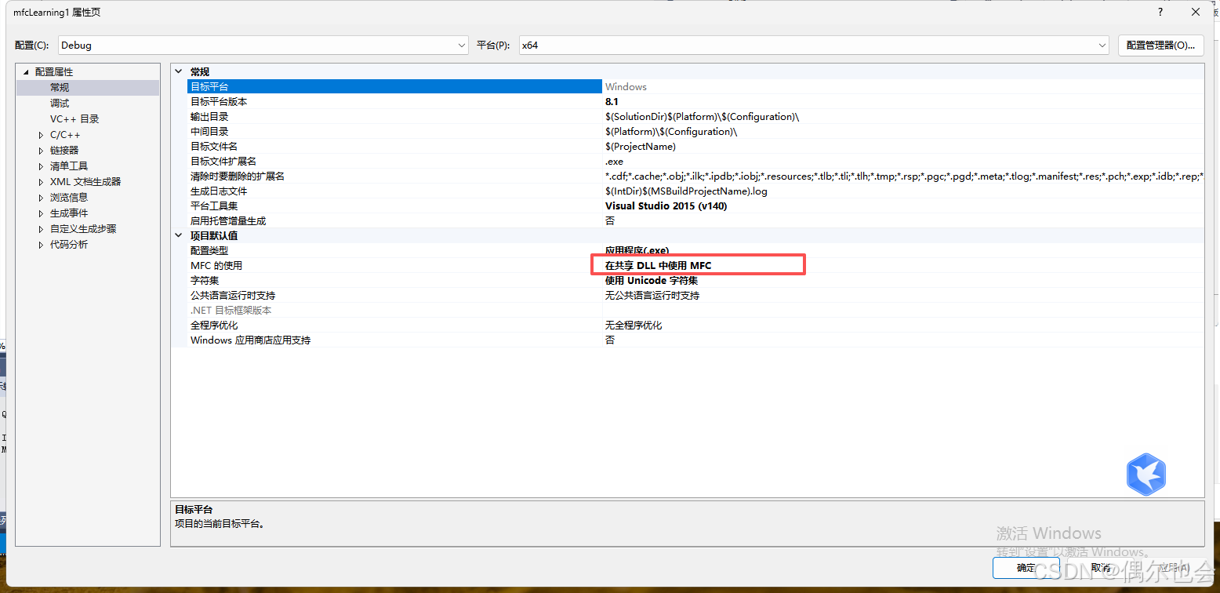Screen dimensions: 1220x593
Task: Expand the XML 文档生成器 node arrow
Action: [x=41, y=182]
